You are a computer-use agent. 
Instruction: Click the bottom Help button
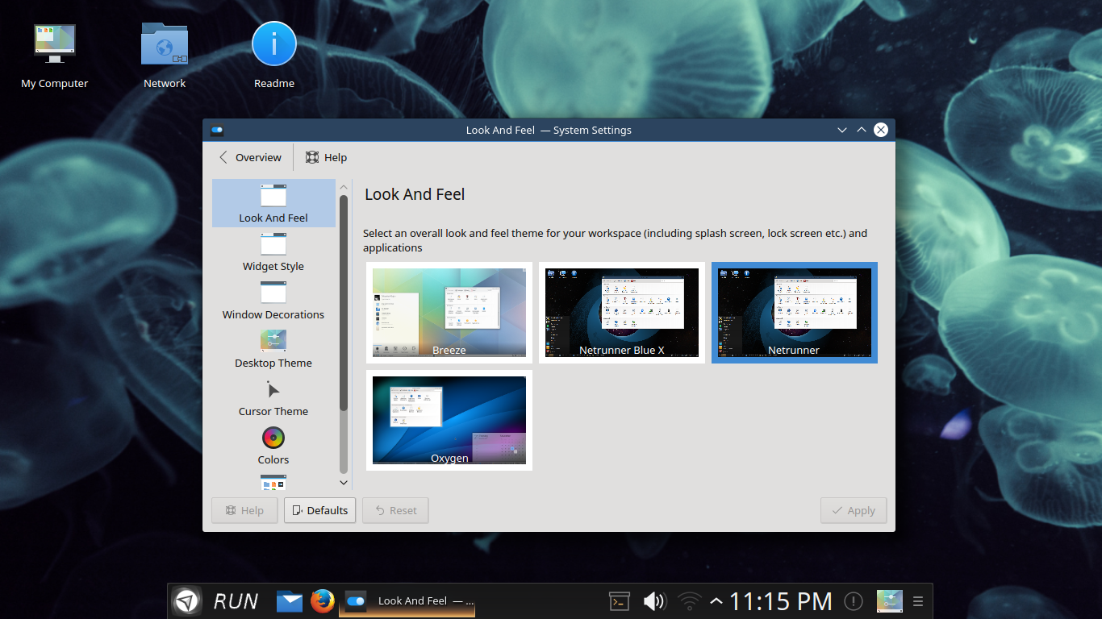(x=244, y=510)
